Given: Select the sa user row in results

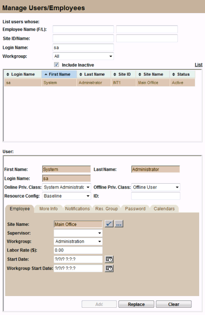Looking at the screenshot, I should 100,82.
